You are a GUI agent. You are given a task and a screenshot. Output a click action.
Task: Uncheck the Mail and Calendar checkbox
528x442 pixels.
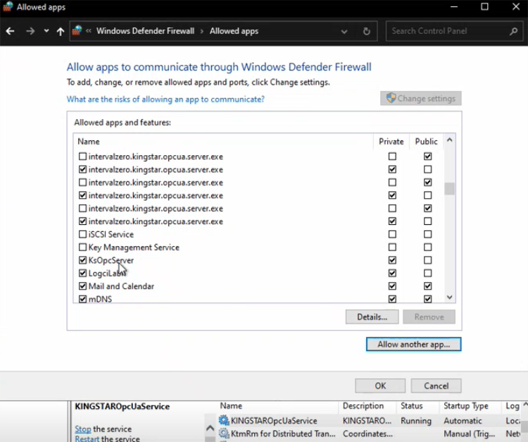[82, 286]
